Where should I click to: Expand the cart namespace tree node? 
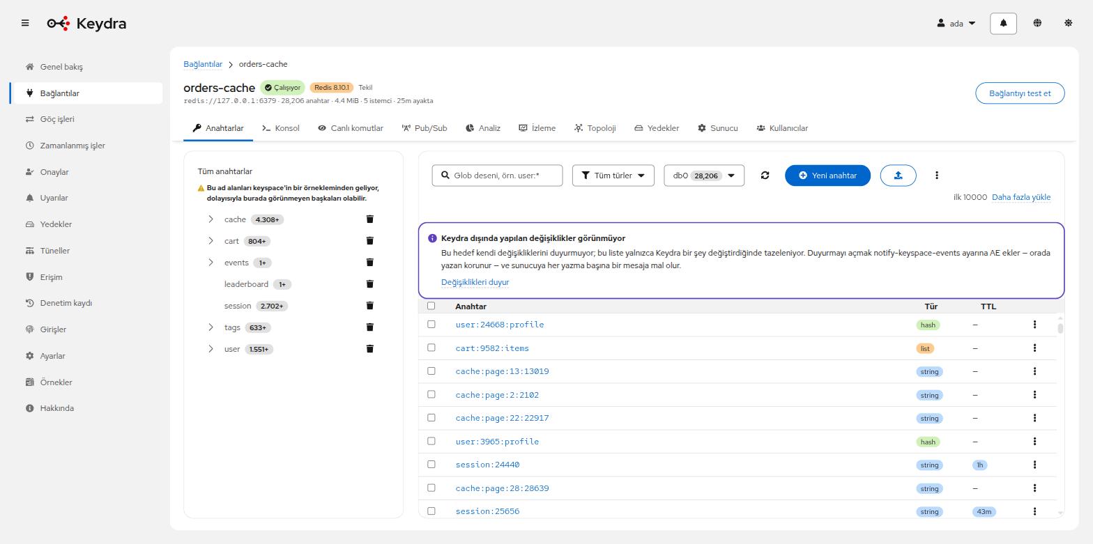211,240
